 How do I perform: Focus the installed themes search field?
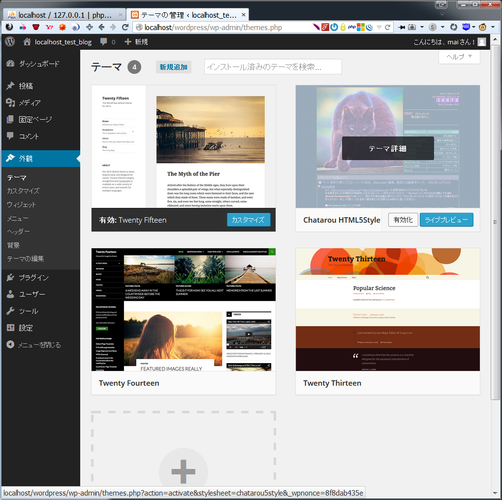(273, 67)
